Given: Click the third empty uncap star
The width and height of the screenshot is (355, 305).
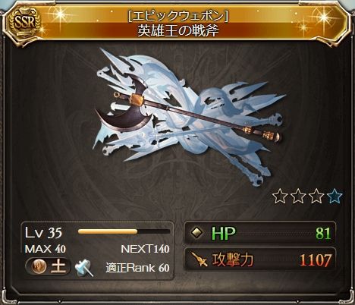Looking at the screenshot, I should coord(317,197).
